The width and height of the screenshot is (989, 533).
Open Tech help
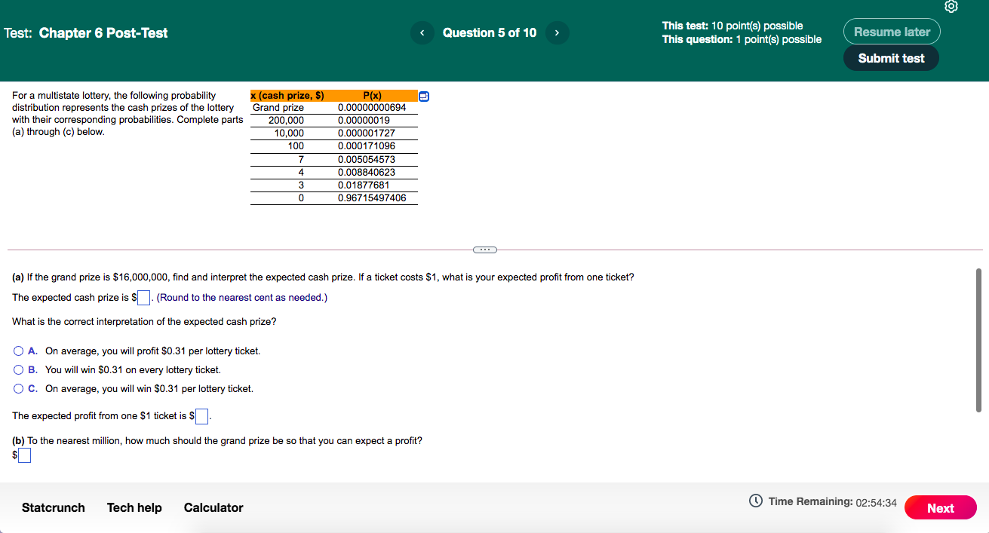(x=134, y=507)
